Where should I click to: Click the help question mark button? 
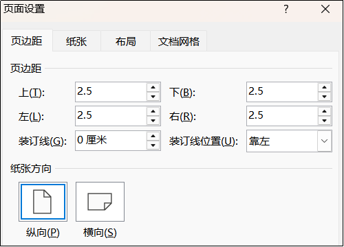pos(286,10)
